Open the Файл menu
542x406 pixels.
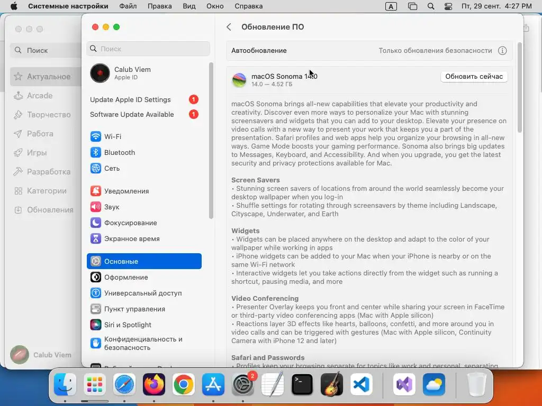[x=128, y=6]
